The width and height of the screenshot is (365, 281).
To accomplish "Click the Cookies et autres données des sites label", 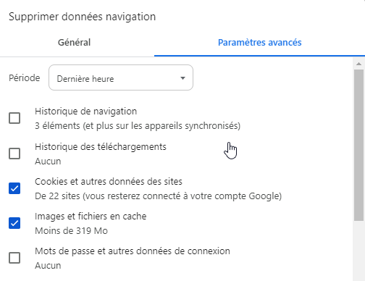I will pyautogui.click(x=109, y=182).
